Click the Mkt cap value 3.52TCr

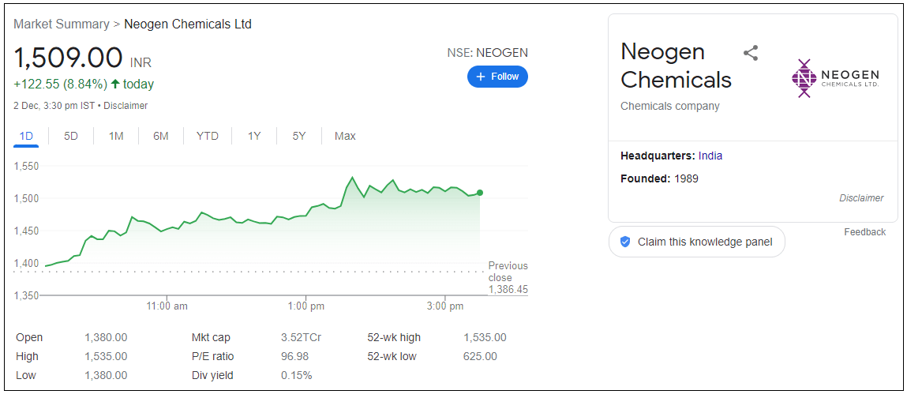point(301,338)
